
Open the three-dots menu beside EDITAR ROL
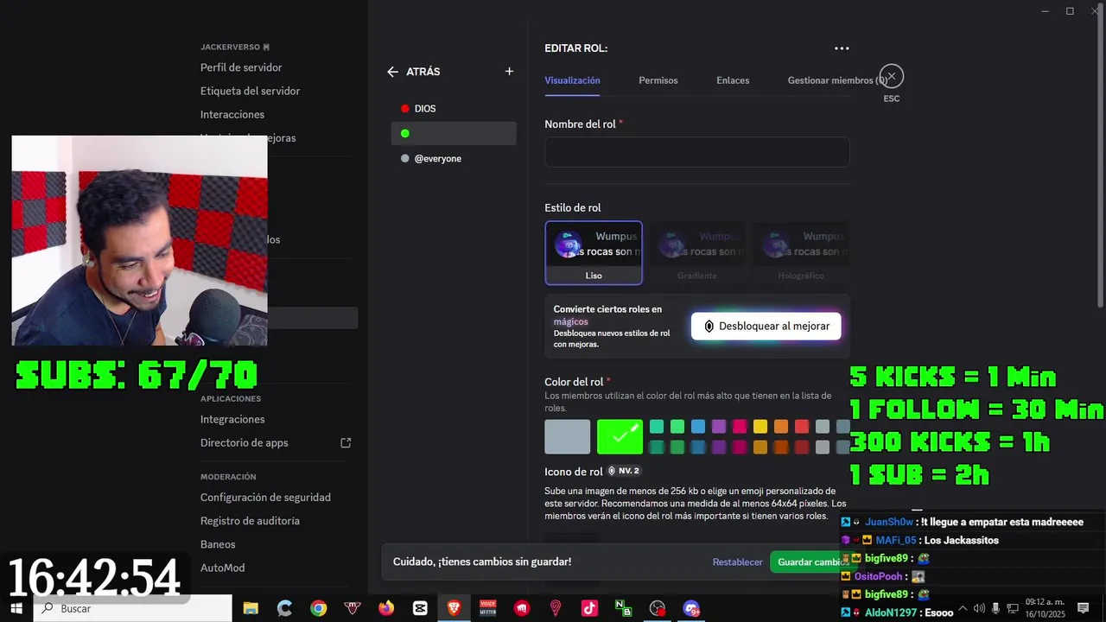pyautogui.click(x=842, y=48)
